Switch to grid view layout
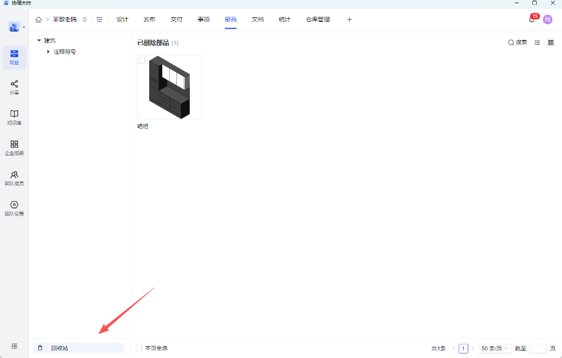562x358 pixels. coord(551,43)
